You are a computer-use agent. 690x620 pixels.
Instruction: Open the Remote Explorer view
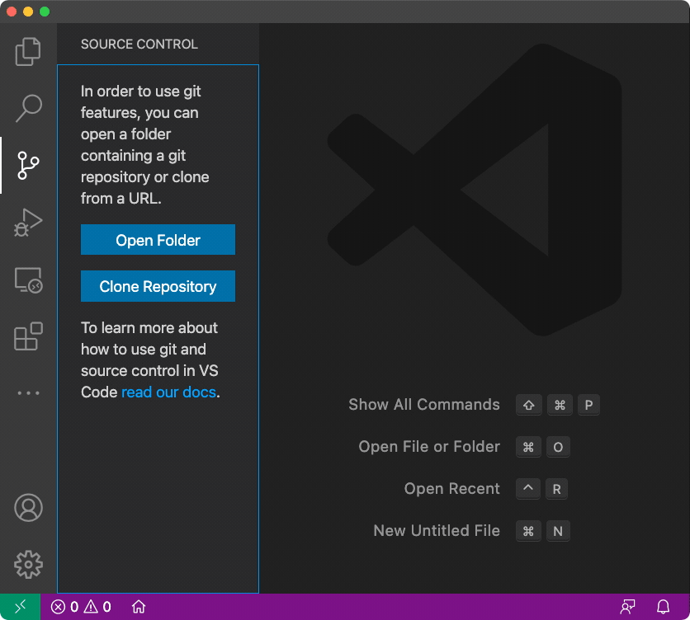click(x=28, y=279)
